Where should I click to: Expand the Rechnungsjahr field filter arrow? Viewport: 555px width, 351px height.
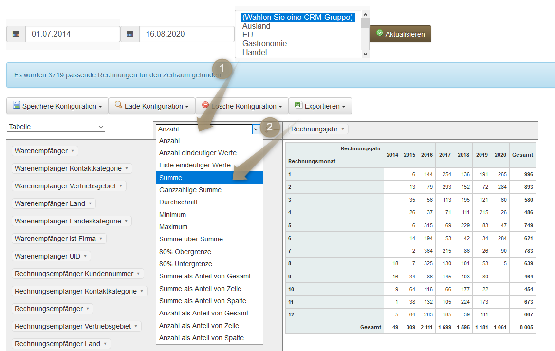343,129
